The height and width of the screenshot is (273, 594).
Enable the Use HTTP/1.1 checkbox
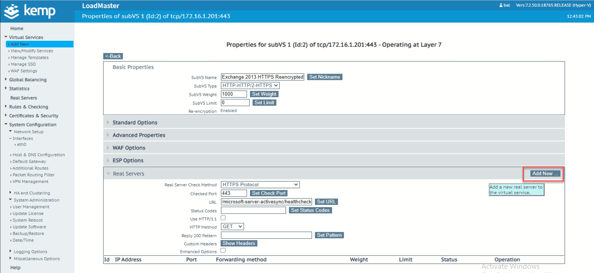(x=223, y=218)
